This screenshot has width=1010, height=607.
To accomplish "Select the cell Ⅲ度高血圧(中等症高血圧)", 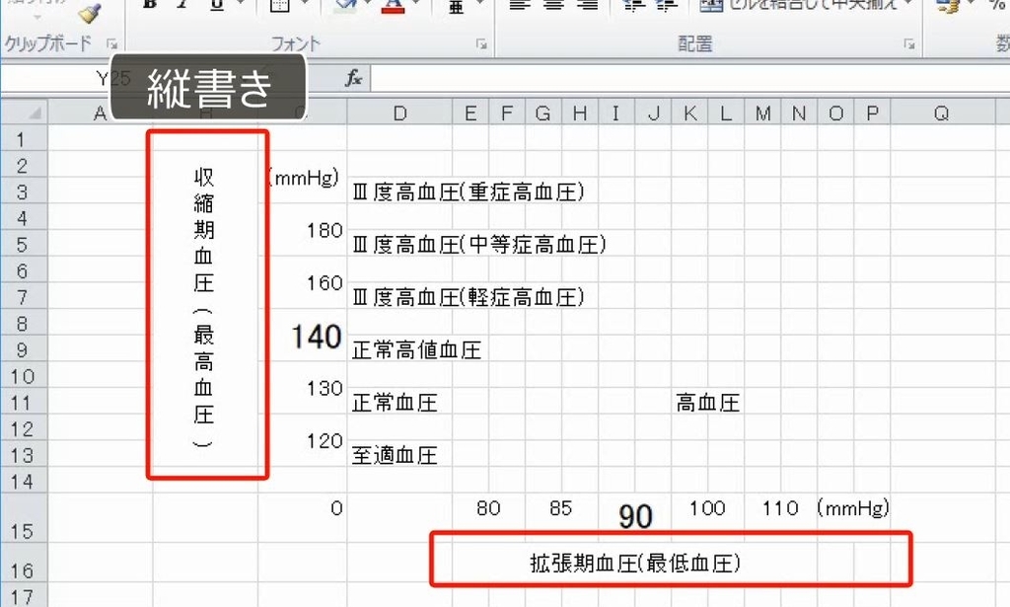I will (x=478, y=244).
